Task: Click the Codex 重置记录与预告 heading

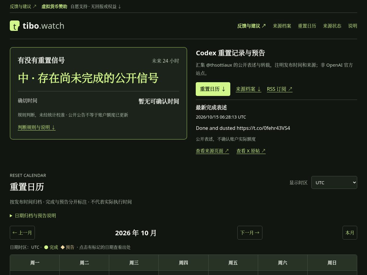Action: pyautogui.click(x=230, y=53)
